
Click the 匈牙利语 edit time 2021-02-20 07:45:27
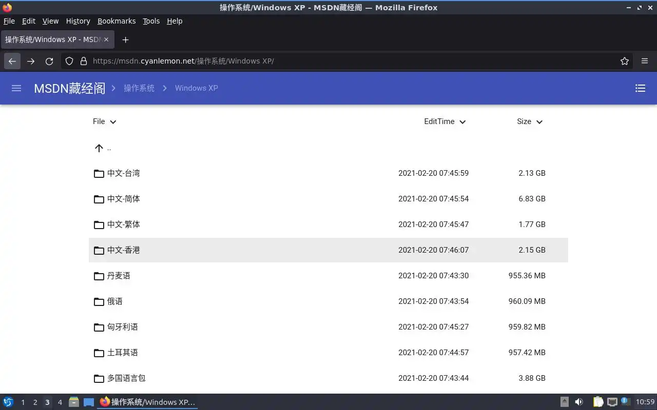coord(433,327)
